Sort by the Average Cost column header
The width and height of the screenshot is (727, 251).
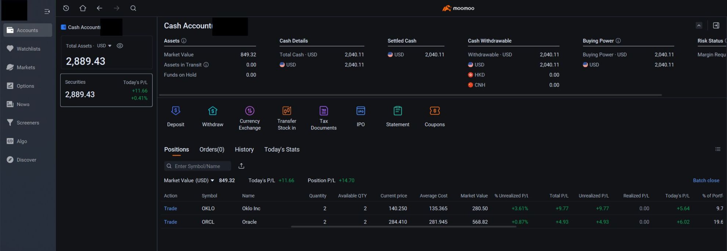click(434, 196)
